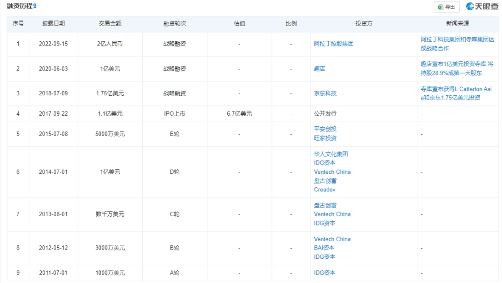Select amount cell 3000万美元
This screenshot has width=502, height=283.
point(110,248)
